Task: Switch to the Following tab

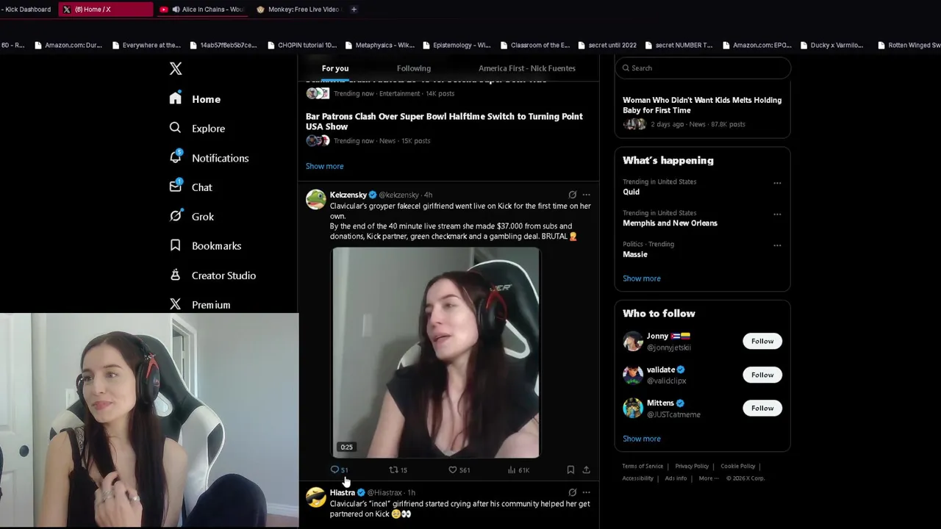Action: point(414,68)
